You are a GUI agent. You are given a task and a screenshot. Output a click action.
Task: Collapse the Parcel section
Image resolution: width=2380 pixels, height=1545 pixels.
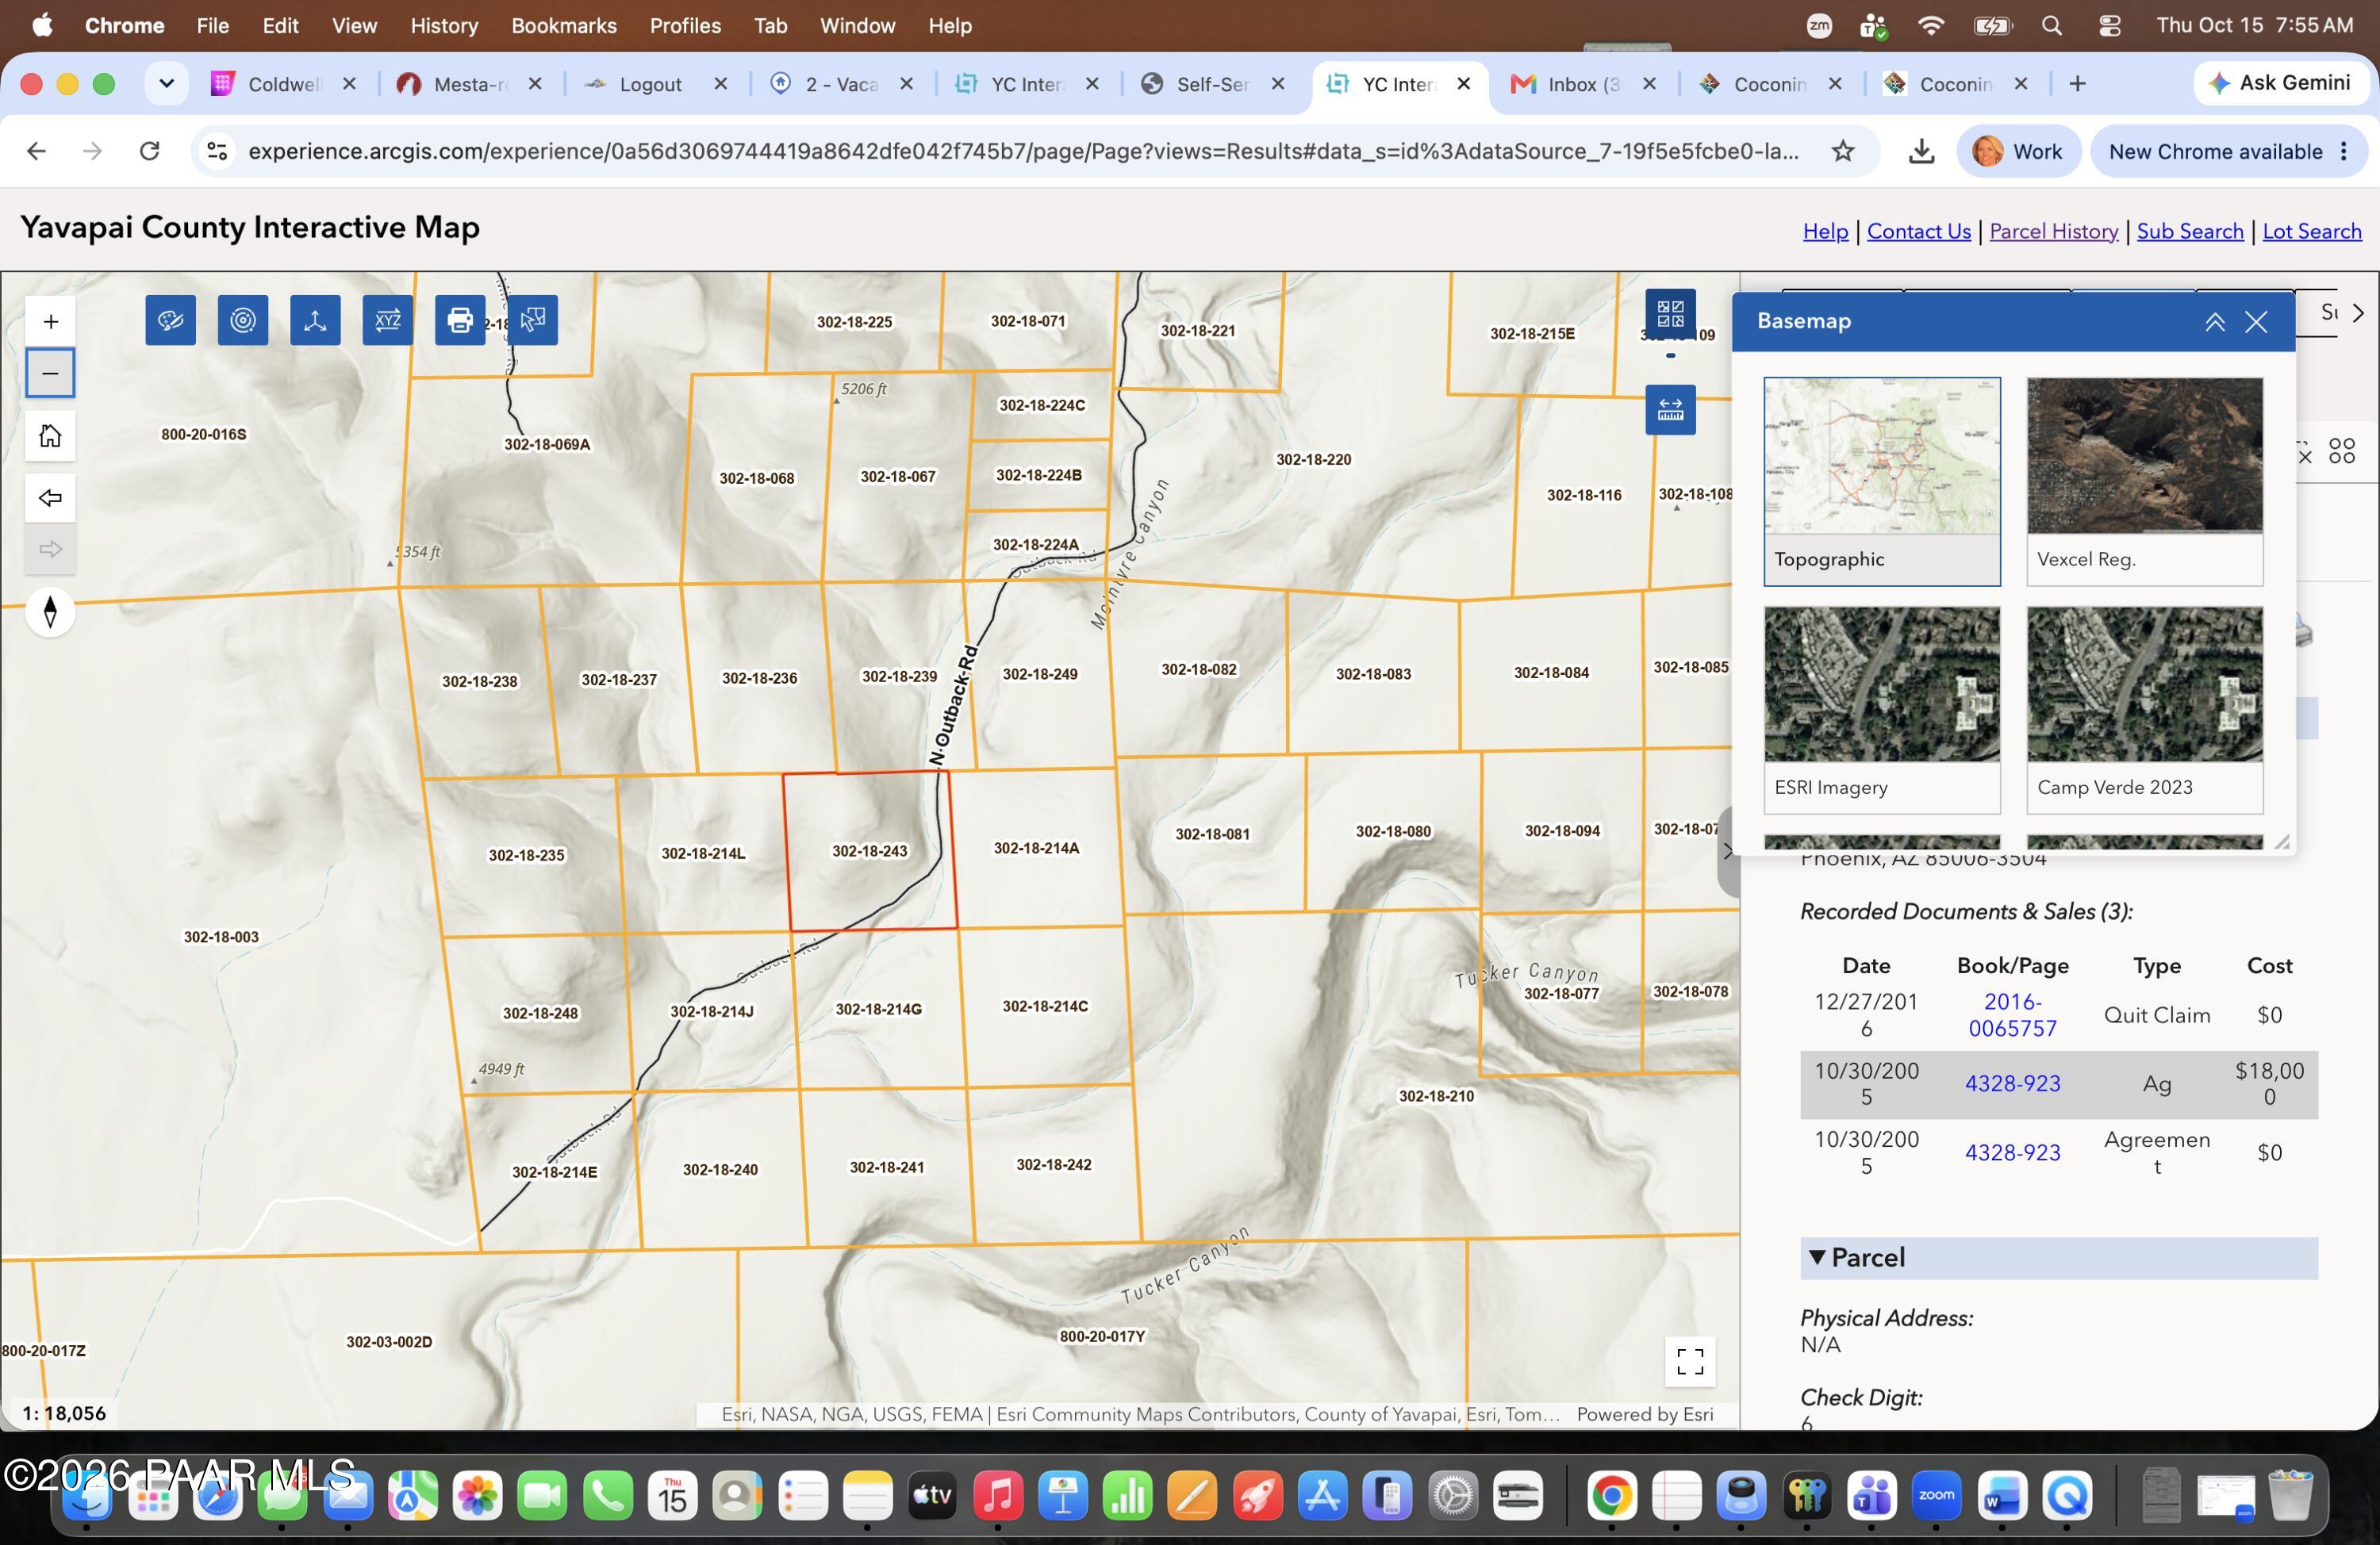2059,1258
